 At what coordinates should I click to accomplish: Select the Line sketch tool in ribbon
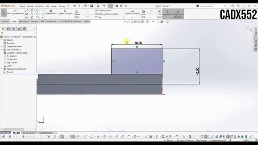[x=26, y=10]
